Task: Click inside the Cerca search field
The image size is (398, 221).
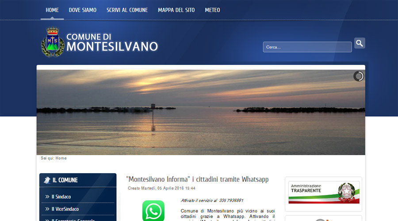Action: 307,47
